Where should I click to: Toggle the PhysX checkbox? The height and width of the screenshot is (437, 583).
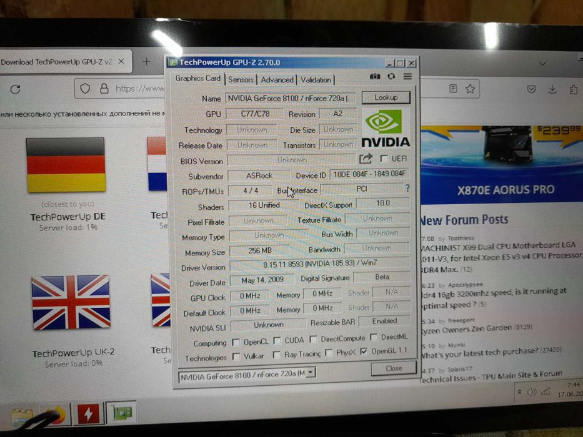click(x=328, y=352)
